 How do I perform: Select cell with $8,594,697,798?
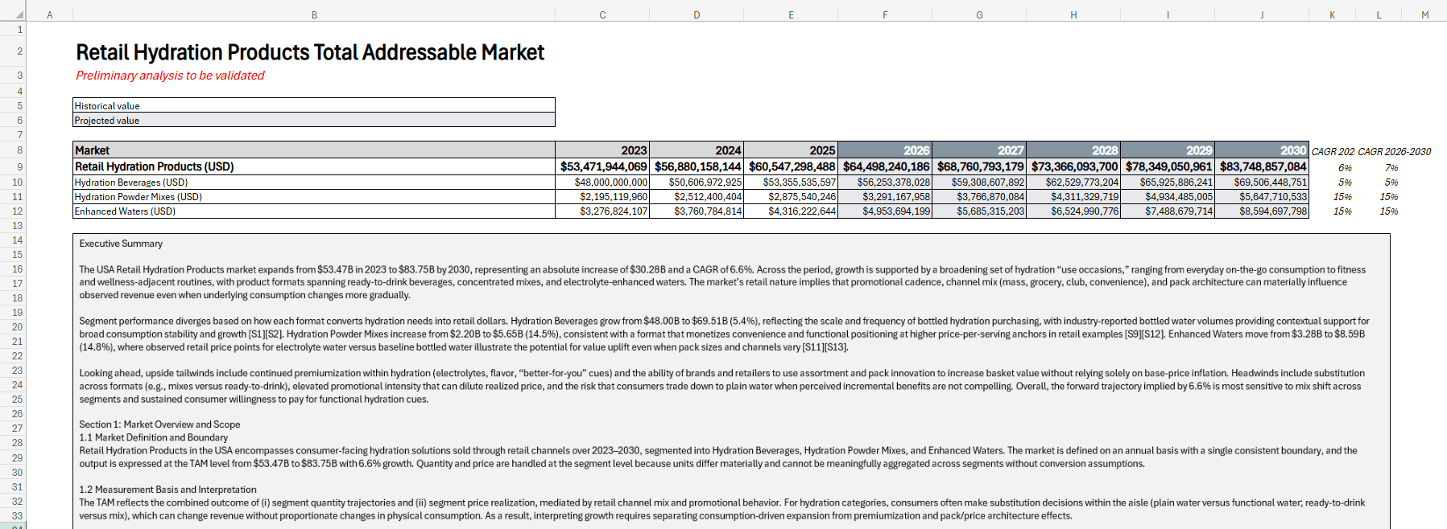1262,211
